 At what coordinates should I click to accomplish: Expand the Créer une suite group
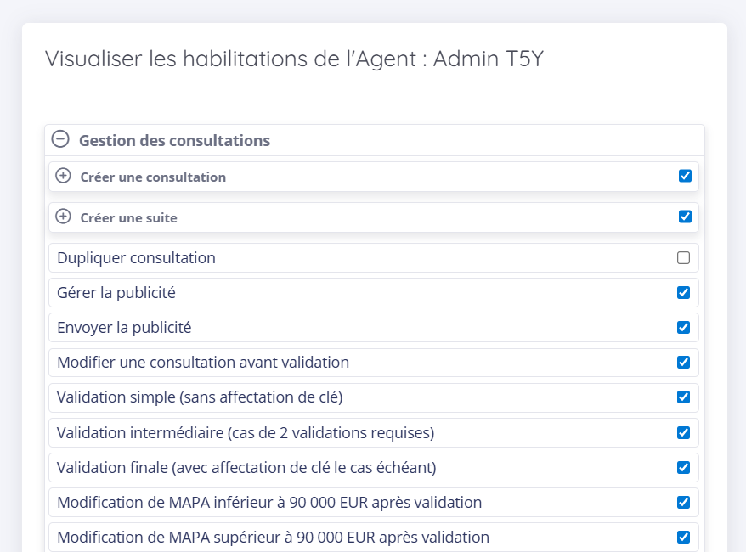[63, 217]
